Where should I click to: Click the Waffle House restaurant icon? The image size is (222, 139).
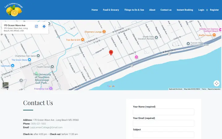[214, 35]
